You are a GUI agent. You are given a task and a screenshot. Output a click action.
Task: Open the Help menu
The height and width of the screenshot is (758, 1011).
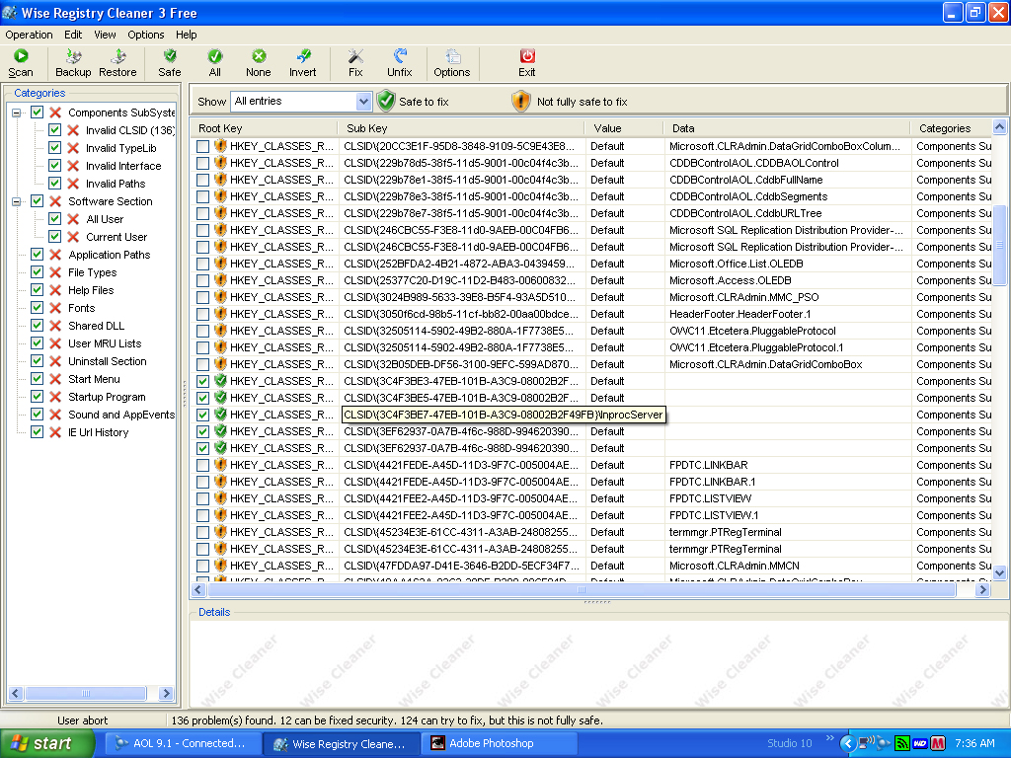(187, 35)
